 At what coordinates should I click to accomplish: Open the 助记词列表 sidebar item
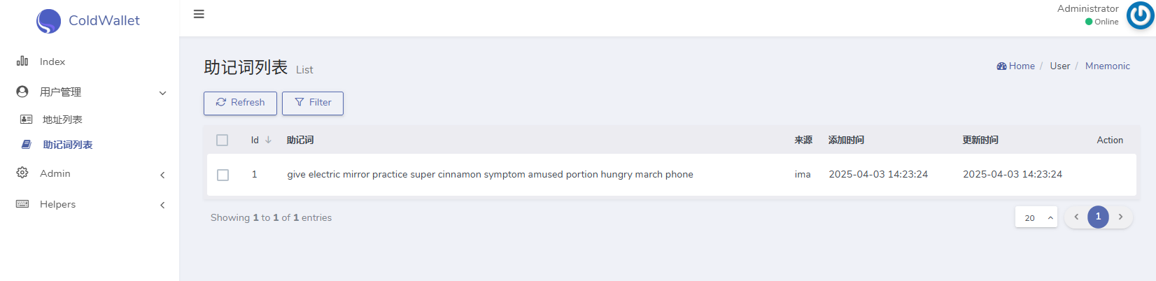(x=67, y=145)
